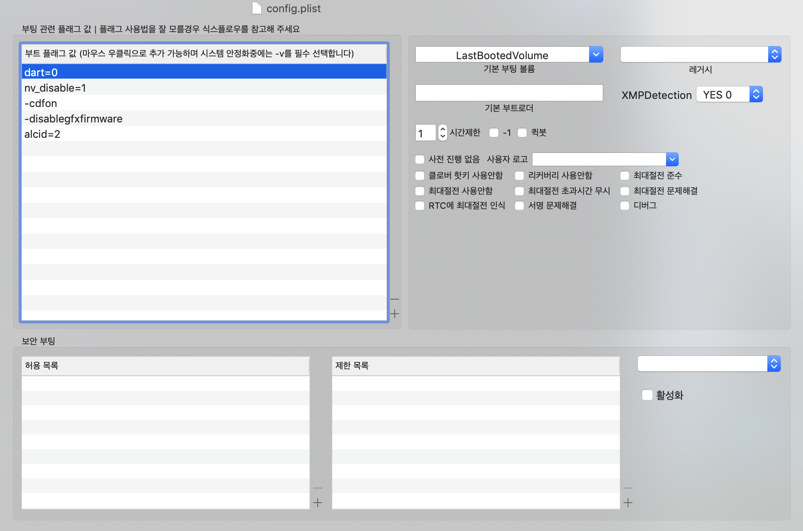Image resolution: width=803 pixels, height=531 pixels.
Task: Click the 시간제한 value field
Action: click(x=425, y=133)
